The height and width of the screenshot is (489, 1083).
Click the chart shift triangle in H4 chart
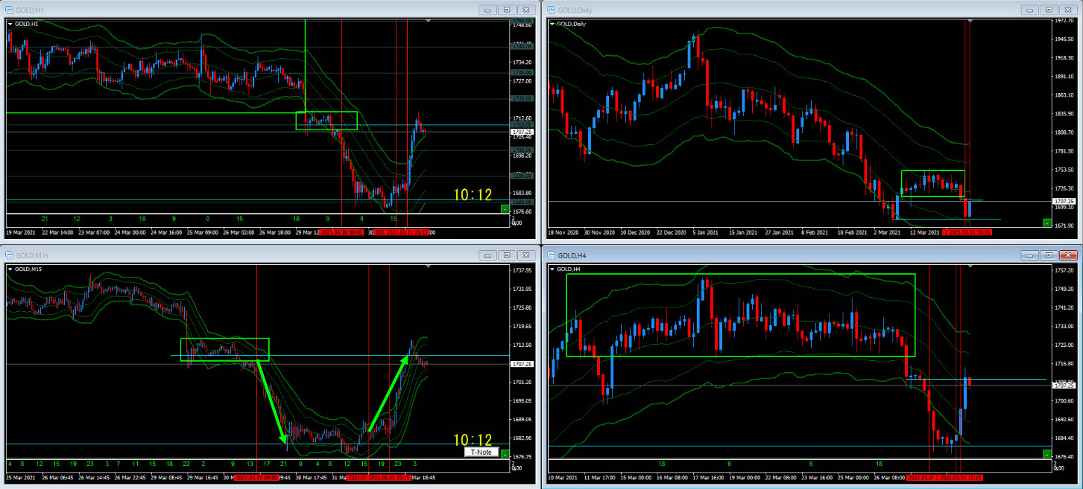point(969,266)
